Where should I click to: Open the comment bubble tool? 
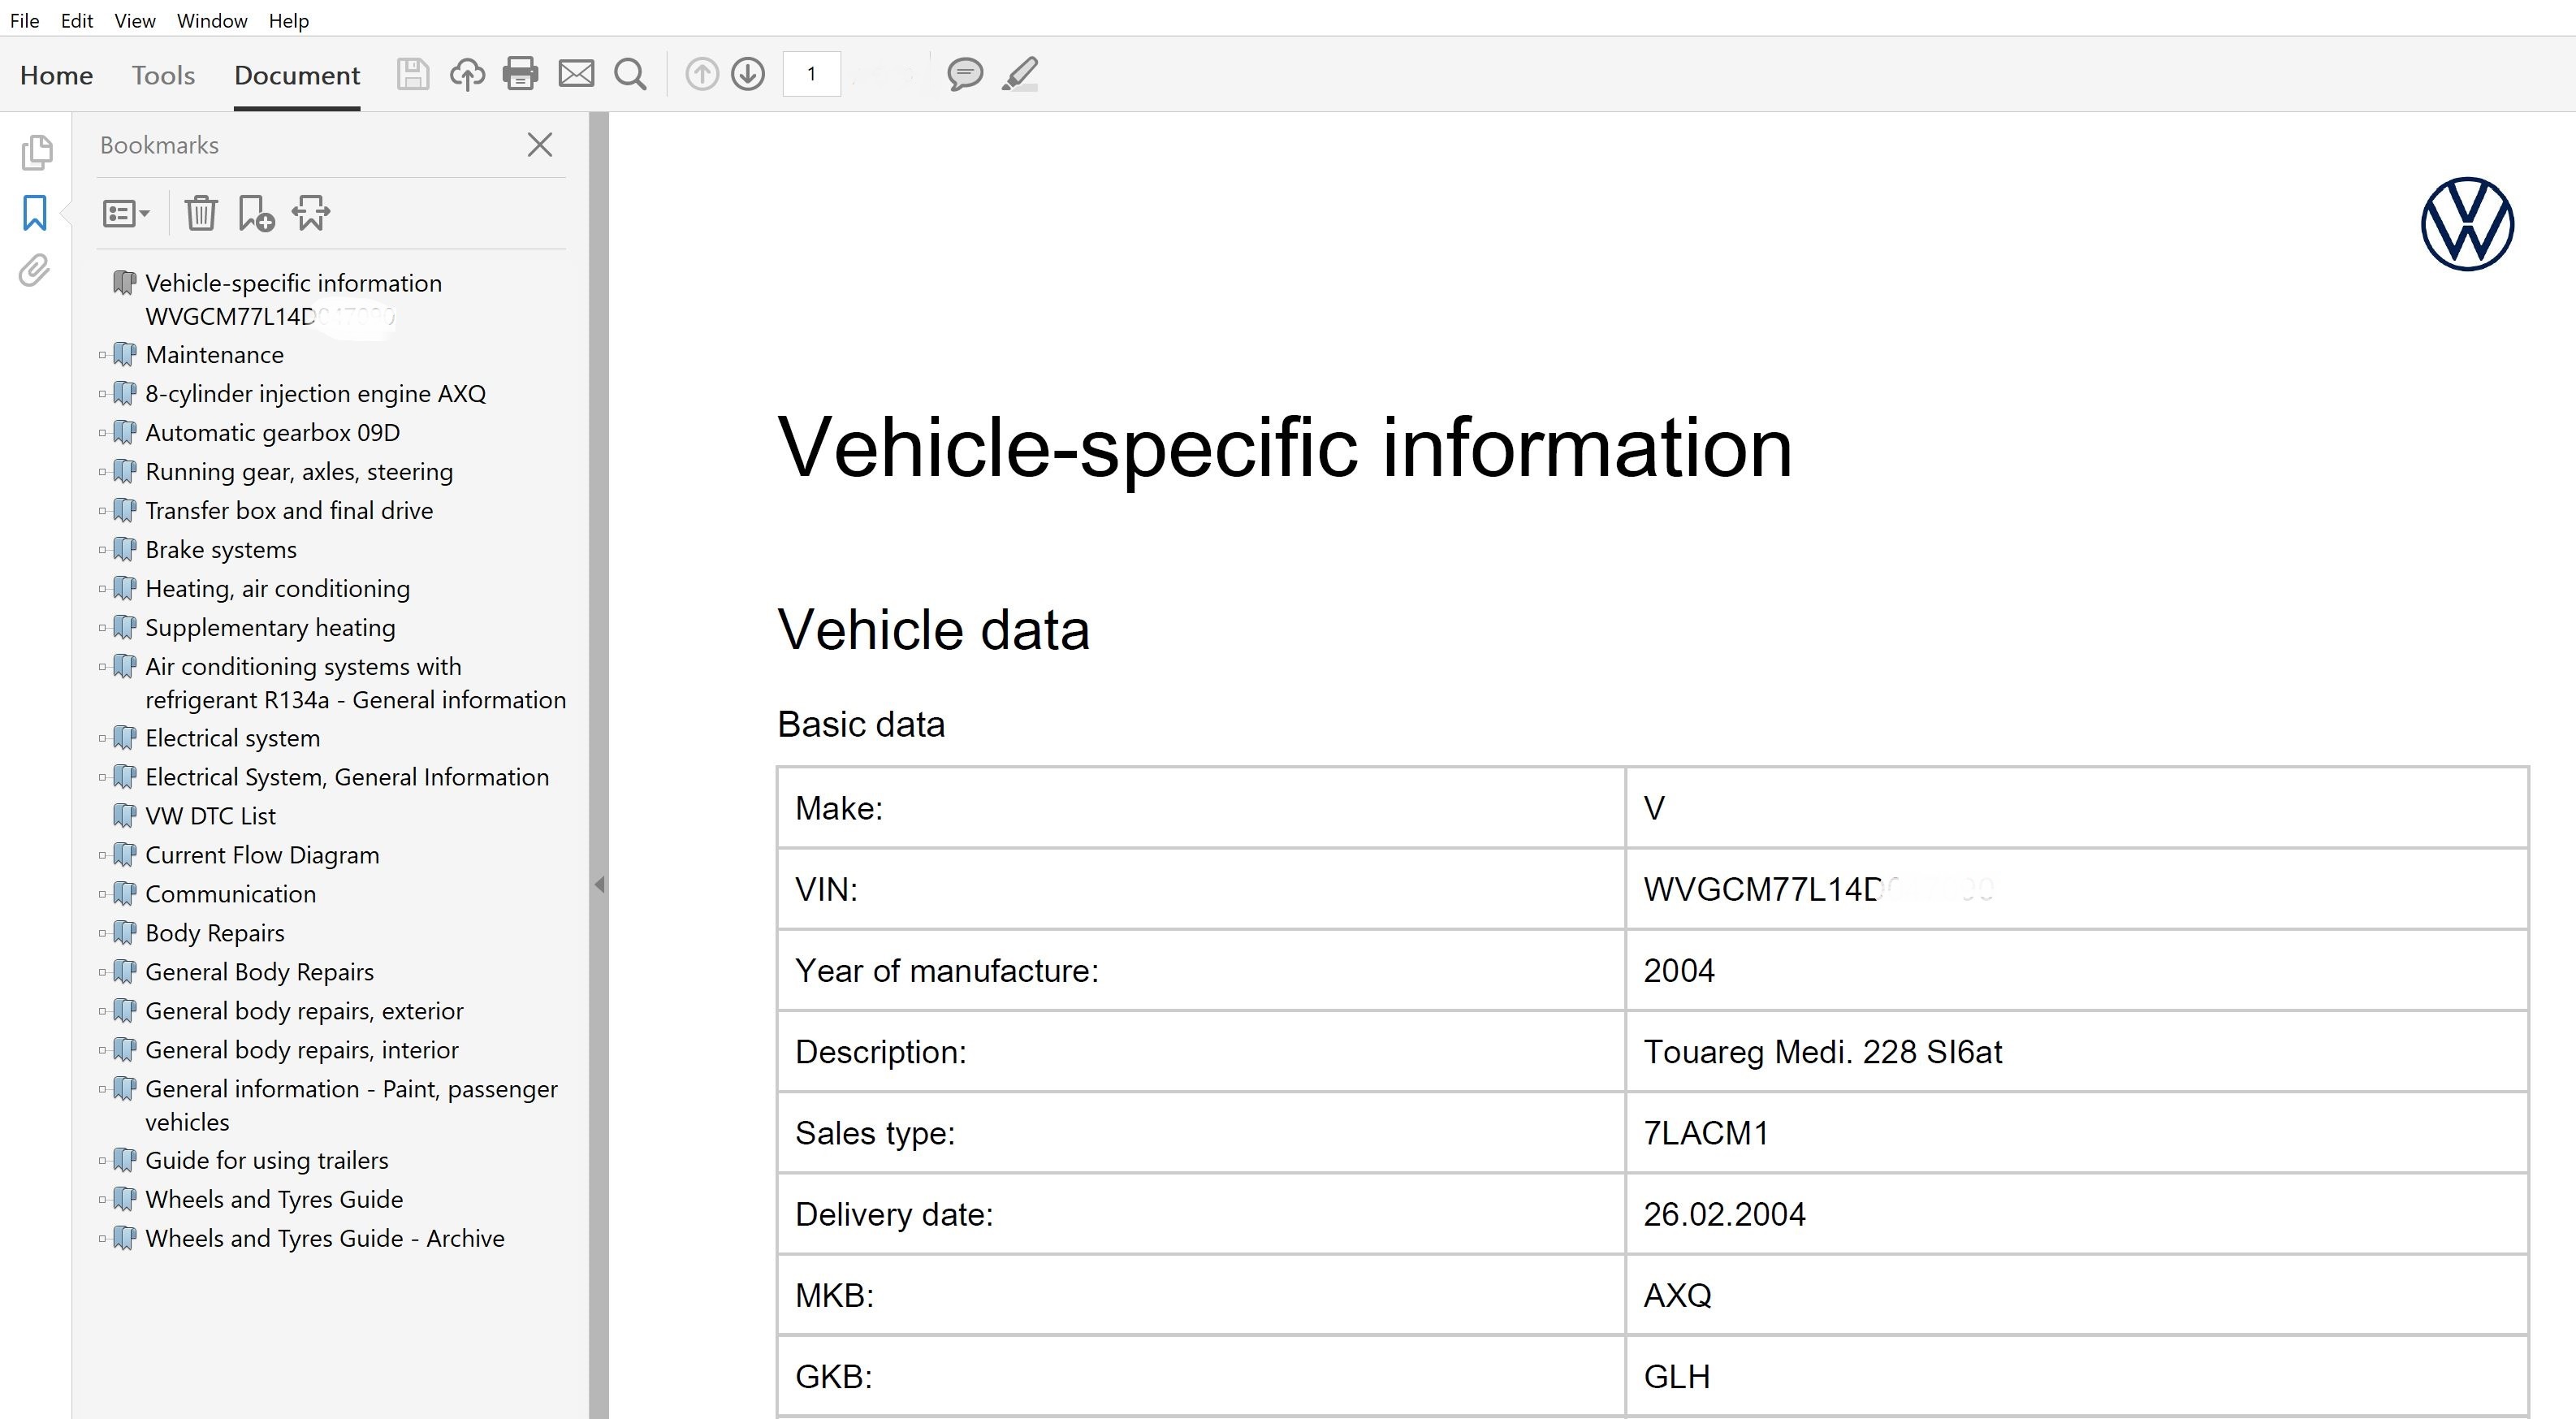click(964, 74)
